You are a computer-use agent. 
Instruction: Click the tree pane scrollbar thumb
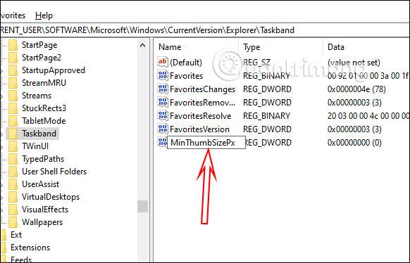click(x=142, y=206)
